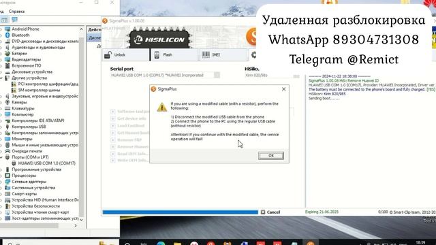Select Хост-адаптеры запоминающих устройств
The image size is (436, 245).
tap(45, 218)
